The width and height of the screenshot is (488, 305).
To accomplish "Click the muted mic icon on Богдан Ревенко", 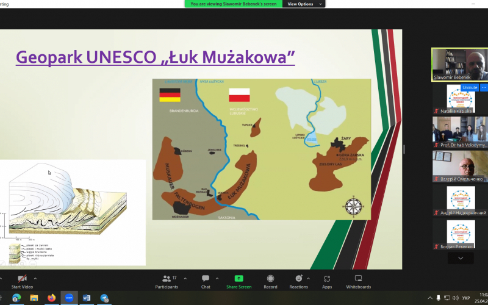I will 436,246.
